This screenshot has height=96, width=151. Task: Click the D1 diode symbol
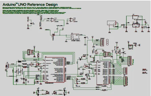coord(122,25)
